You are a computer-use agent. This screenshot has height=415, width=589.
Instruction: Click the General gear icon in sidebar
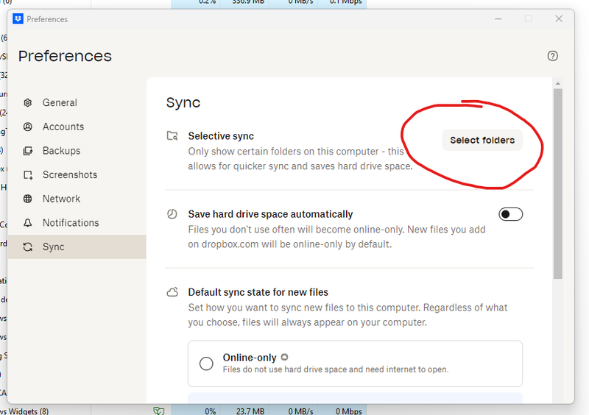(x=28, y=103)
